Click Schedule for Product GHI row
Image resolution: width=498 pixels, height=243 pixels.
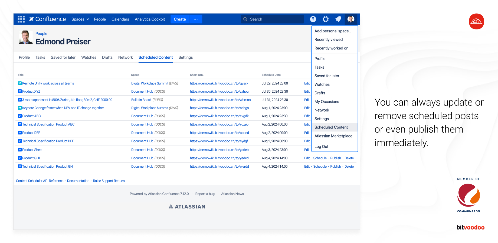point(320,158)
